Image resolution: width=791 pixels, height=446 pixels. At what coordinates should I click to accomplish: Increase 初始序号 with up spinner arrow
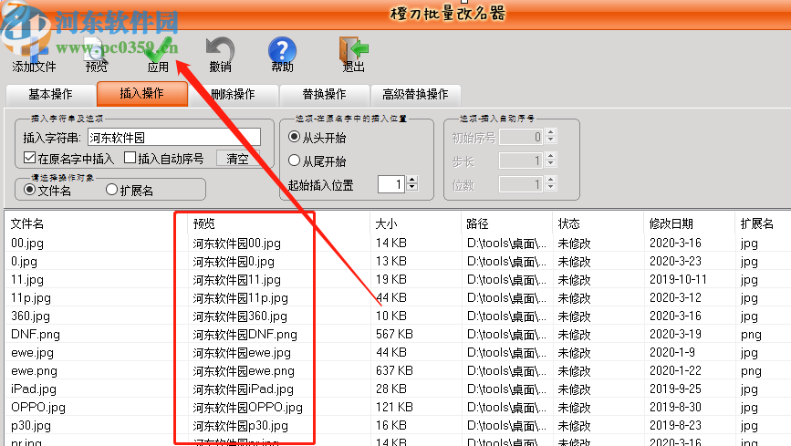[x=551, y=132]
